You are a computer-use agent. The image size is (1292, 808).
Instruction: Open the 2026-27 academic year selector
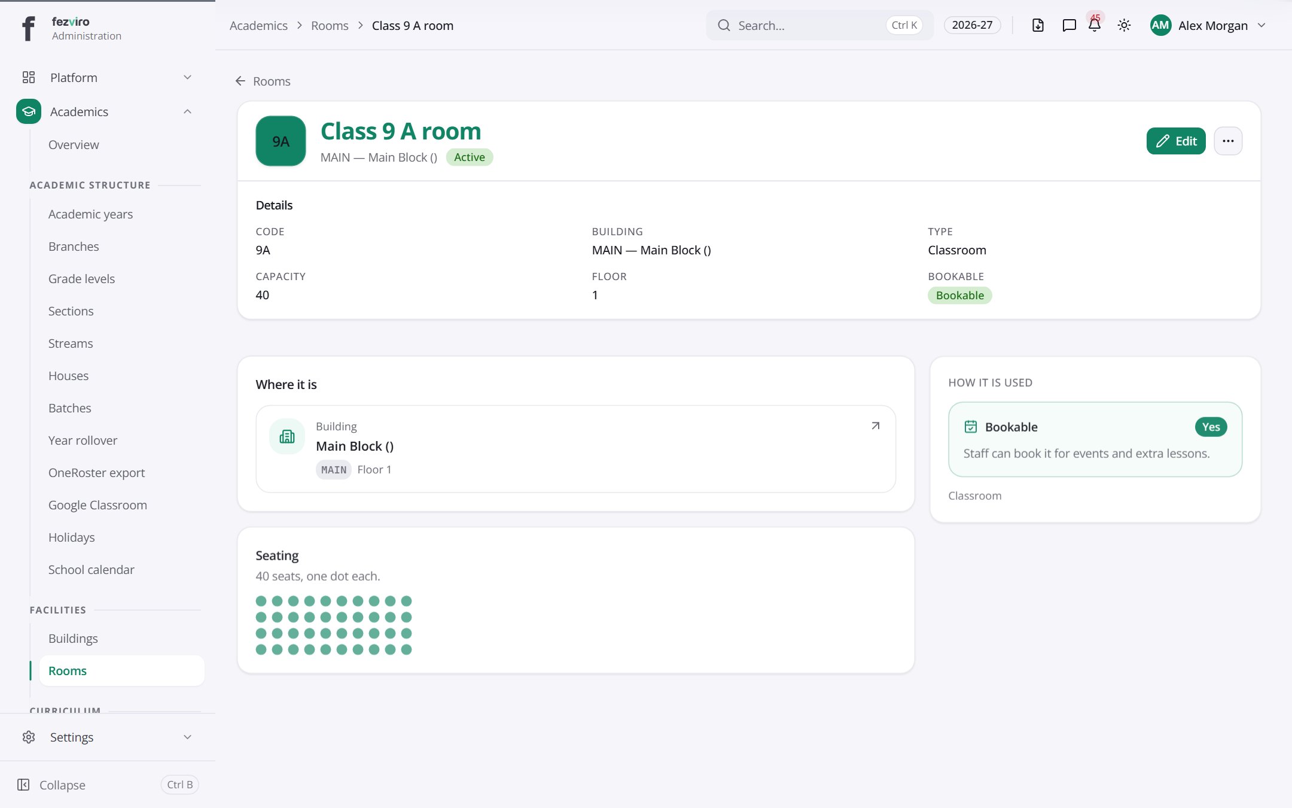(x=972, y=25)
